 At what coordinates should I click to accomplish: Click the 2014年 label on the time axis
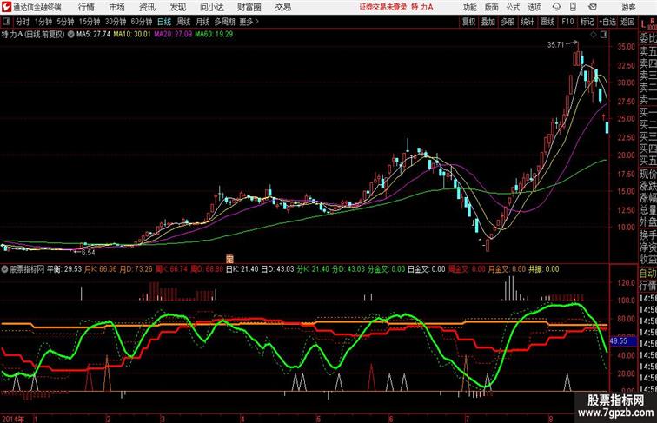pyautogui.click(x=13, y=419)
